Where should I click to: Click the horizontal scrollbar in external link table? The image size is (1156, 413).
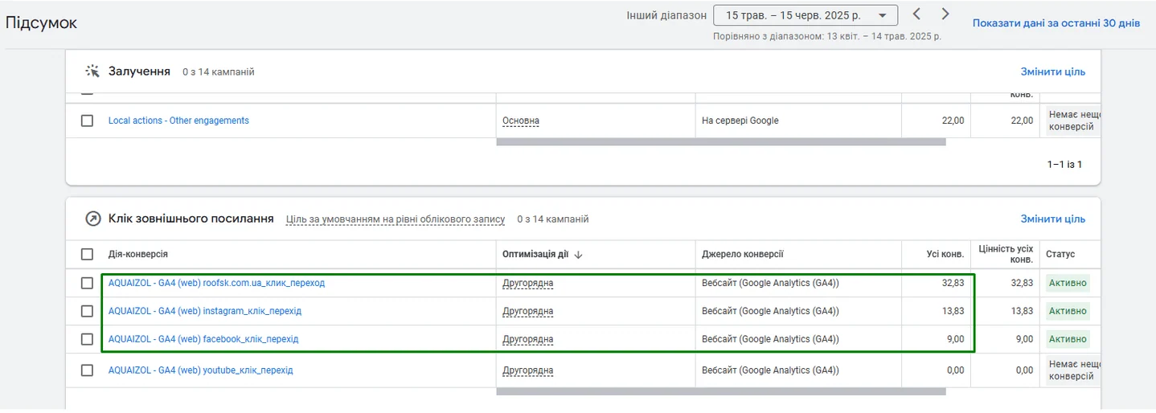click(x=721, y=392)
